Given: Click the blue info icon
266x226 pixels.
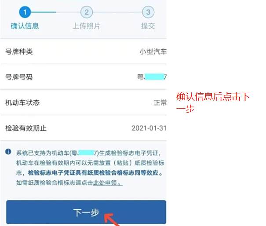Looking at the screenshot, I should [8, 152].
